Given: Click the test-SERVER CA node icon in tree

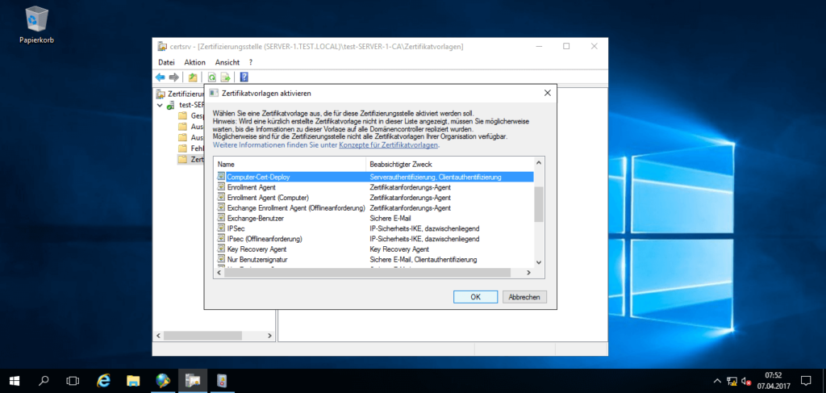Looking at the screenshot, I should tap(171, 105).
